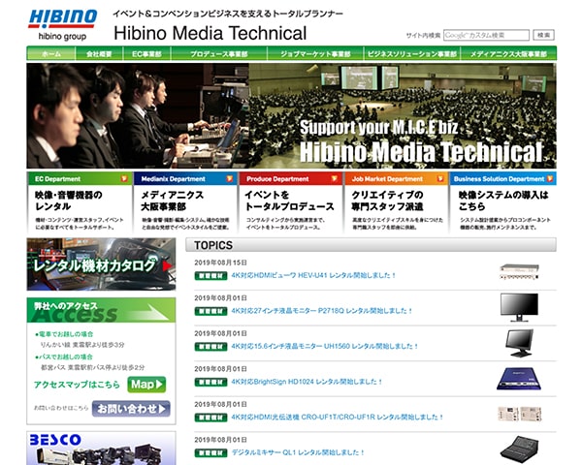The image size is (582, 465).
Task: Click the 2019年08月15日 date text
Action: pos(220,263)
